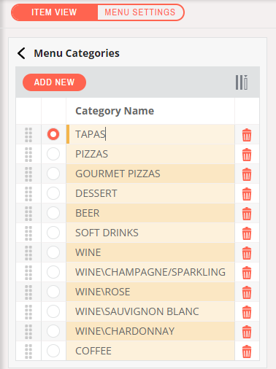Click trash icon next to COFFEE
Screen dimensions: 276x369
[247, 351]
